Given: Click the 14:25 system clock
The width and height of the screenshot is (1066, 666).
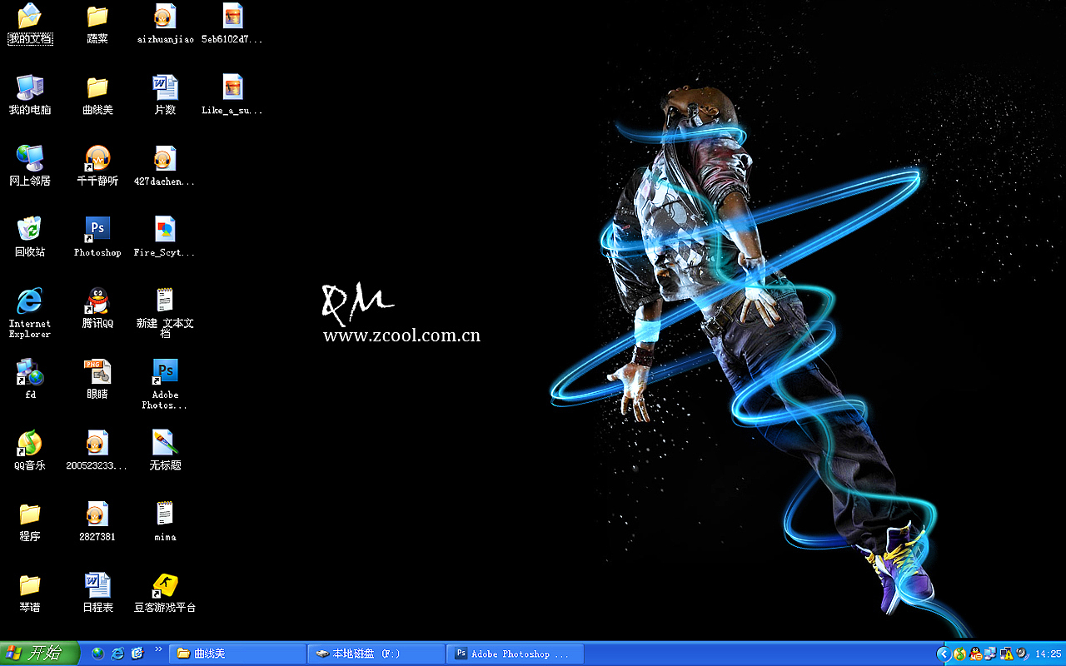Looking at the screenshot, I should click(1048, 654).
